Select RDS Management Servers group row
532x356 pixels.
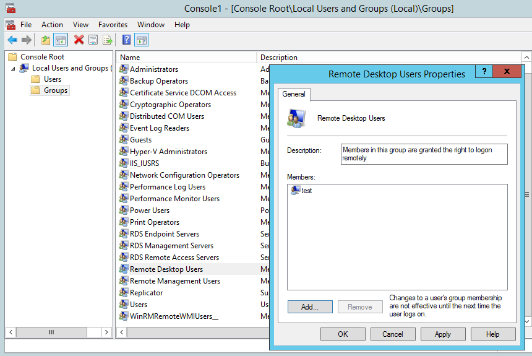172,246
